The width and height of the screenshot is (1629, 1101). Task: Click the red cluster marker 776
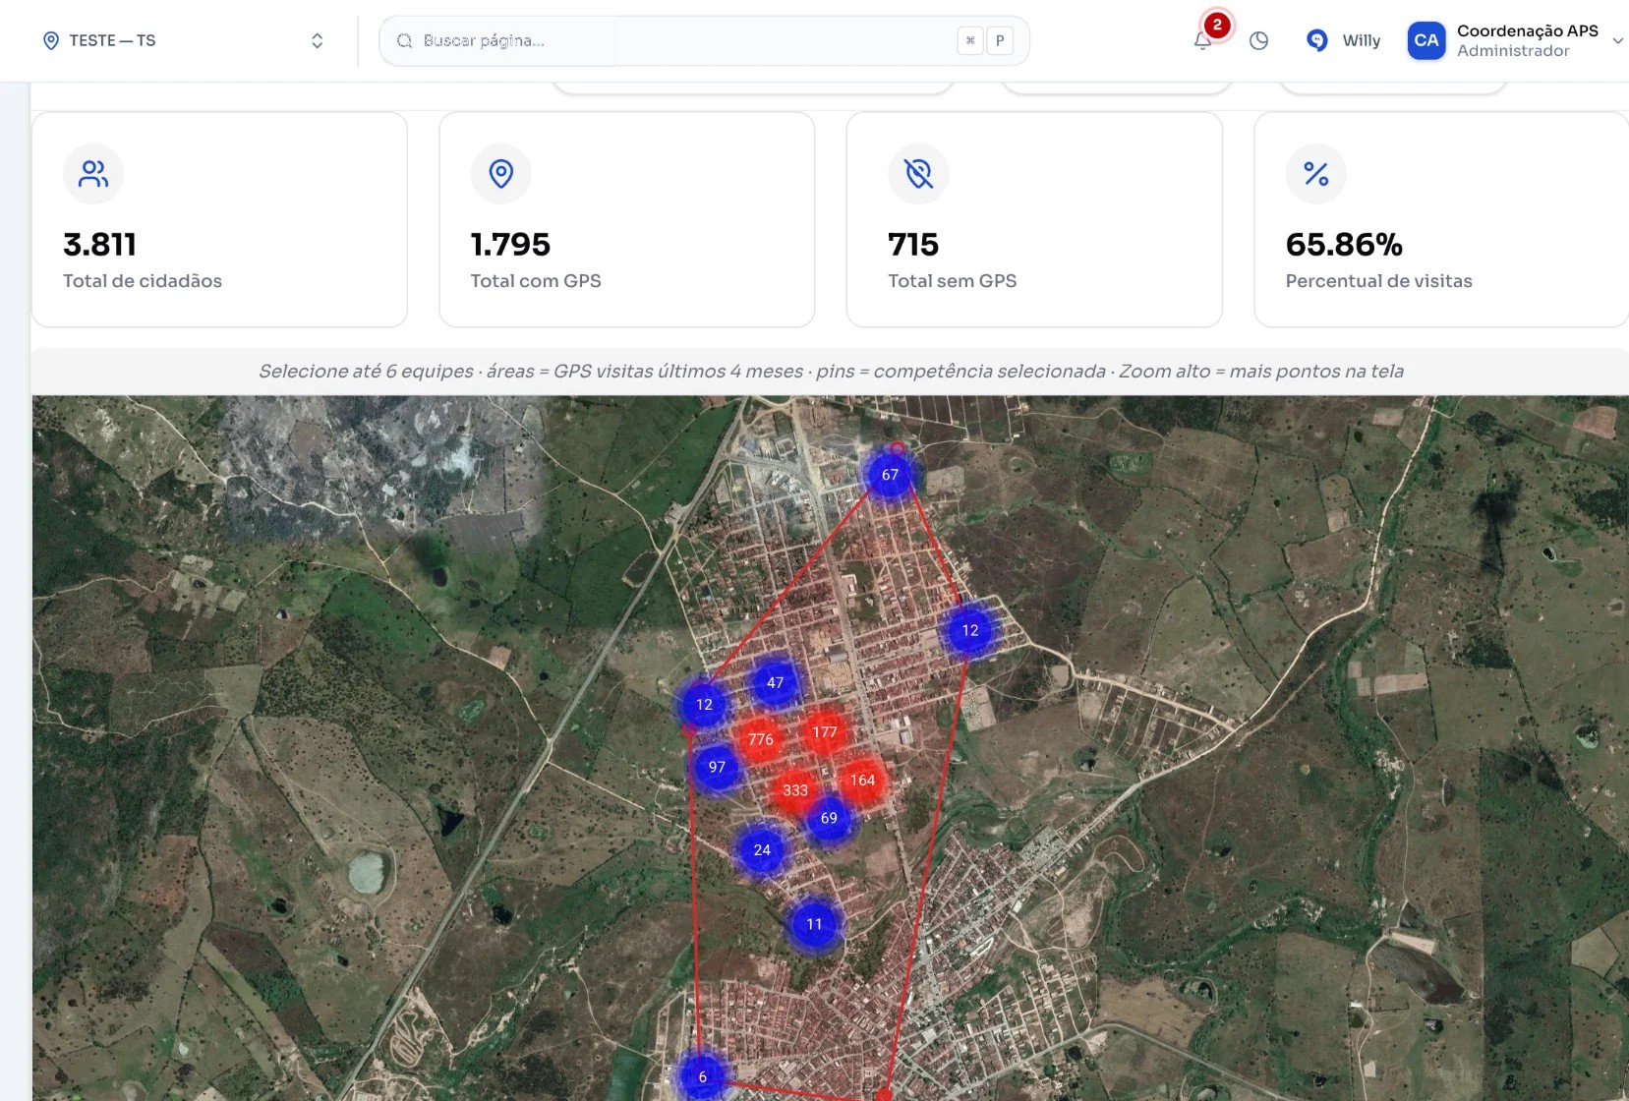tap(761, 739)
